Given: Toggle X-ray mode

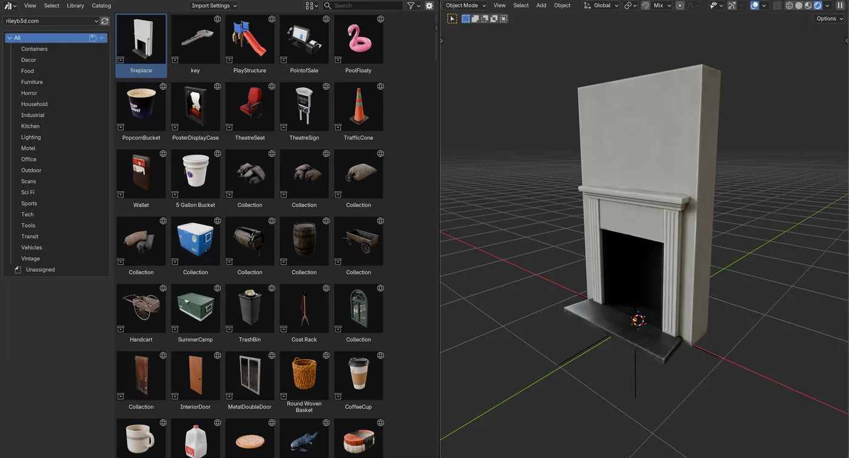Looking at the screenshot, I should click(777, 5).
